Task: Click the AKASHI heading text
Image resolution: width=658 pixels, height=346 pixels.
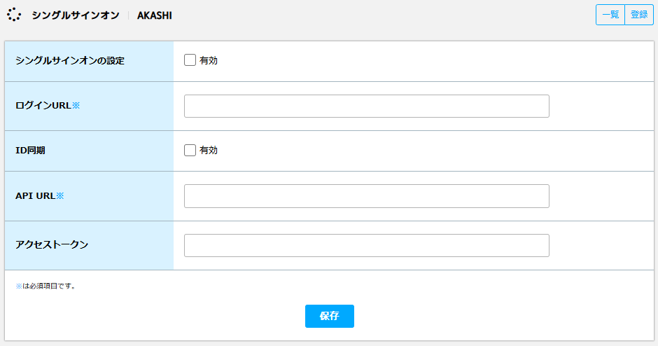Action: click(155, 15)
